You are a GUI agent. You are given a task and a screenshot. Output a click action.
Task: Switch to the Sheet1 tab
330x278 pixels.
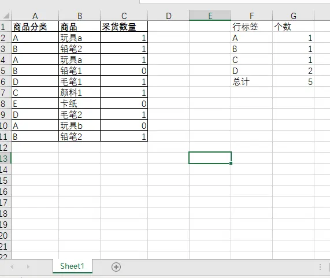tap(72, 266)
